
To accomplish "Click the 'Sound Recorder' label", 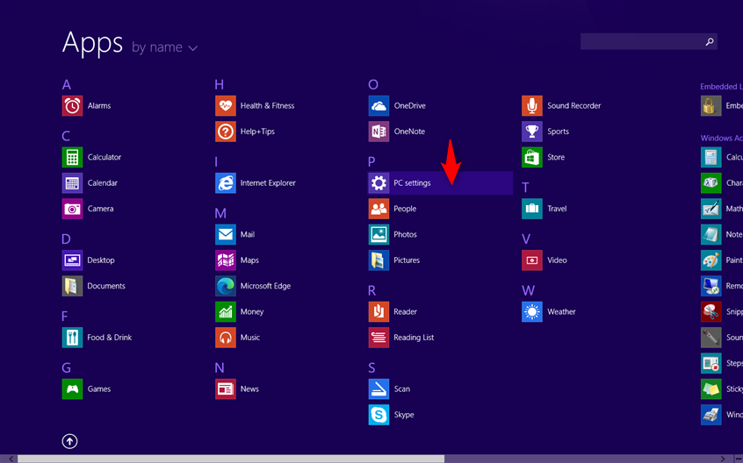I will [573, 106].
